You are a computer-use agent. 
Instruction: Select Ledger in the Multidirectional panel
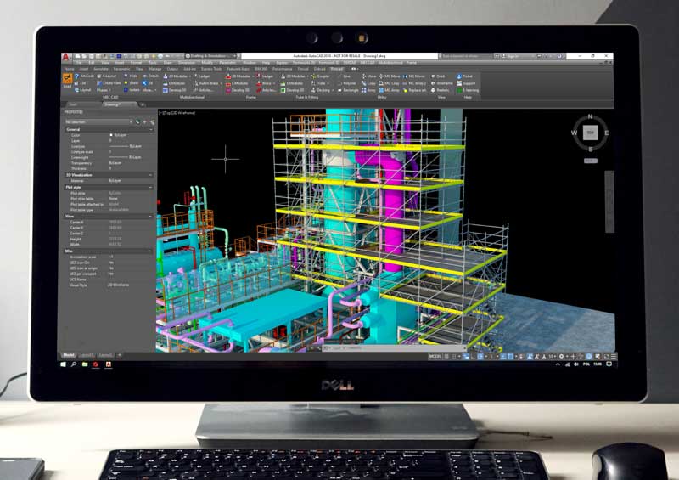click(x=202, y=76)
